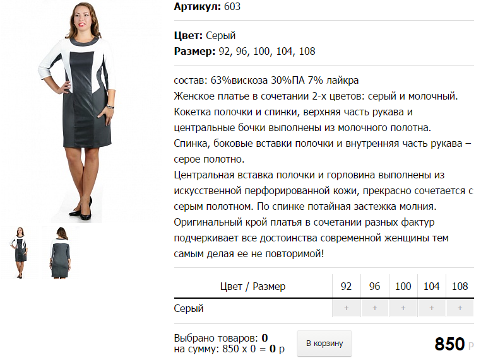Add size 96 with its plus button
The image size is (481, 358).
375,308
